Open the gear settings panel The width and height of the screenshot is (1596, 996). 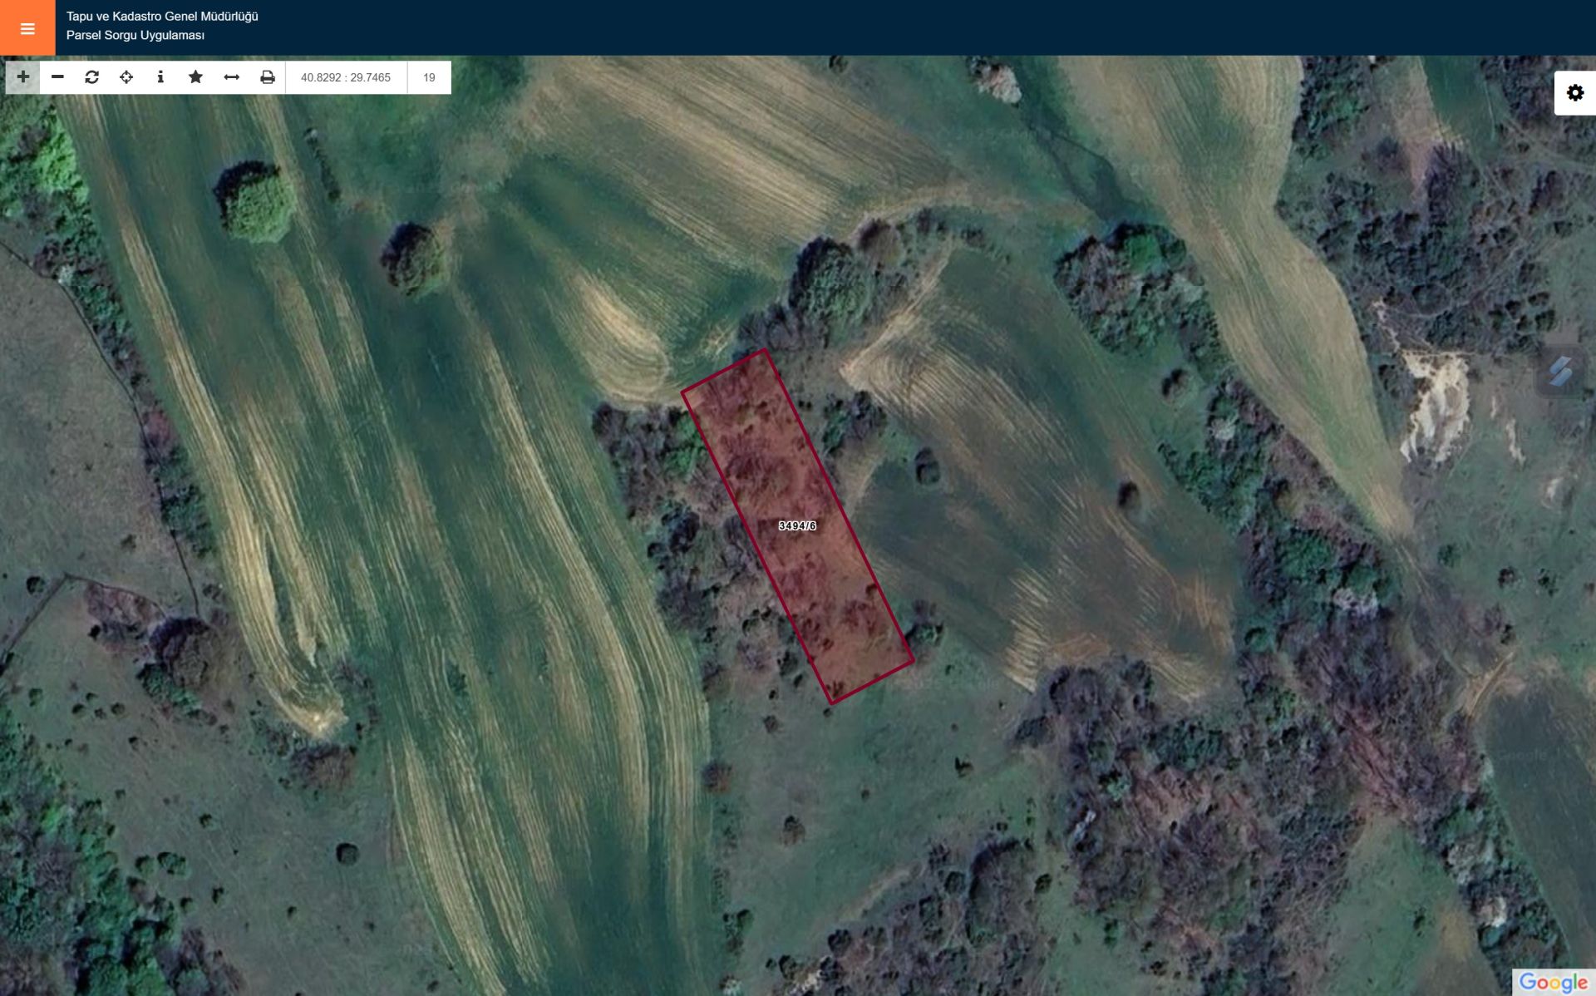pos(1574,93)
